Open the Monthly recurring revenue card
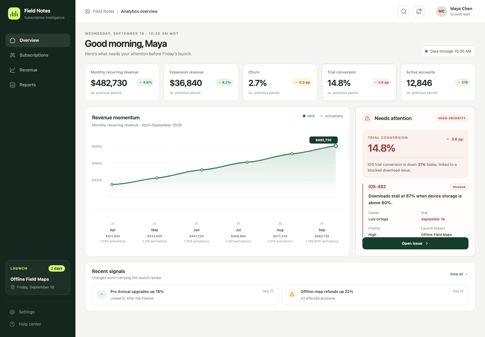 122,82
